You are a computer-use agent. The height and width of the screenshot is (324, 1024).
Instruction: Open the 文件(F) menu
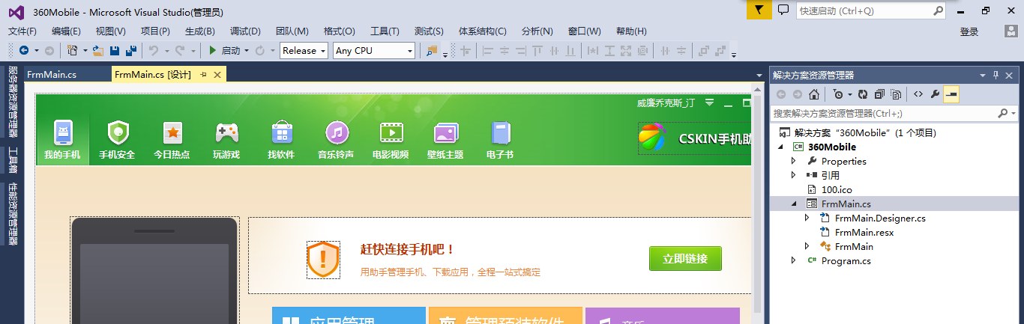coord(22,31)
